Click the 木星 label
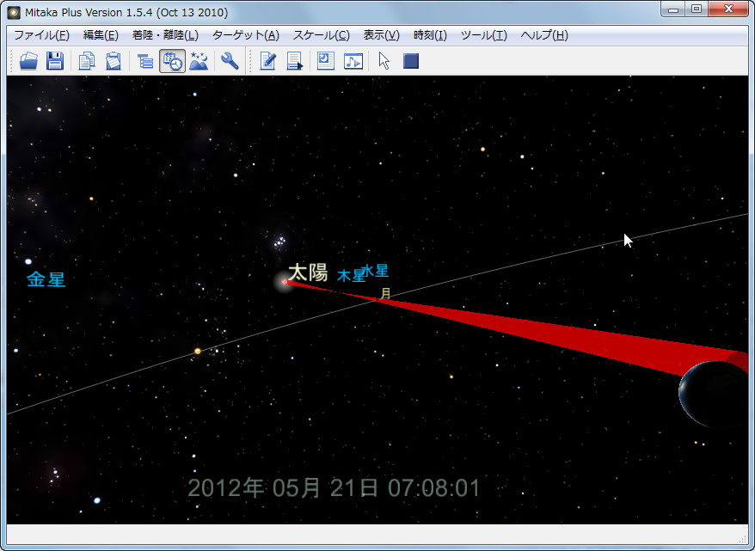Viewport: 755px width, 551px height. [351, 276]
